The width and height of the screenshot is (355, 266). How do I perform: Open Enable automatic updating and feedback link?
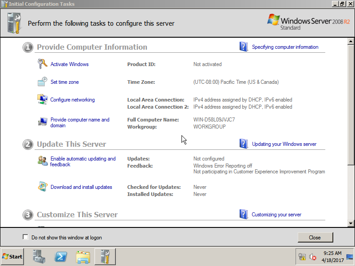pos(83,161)
